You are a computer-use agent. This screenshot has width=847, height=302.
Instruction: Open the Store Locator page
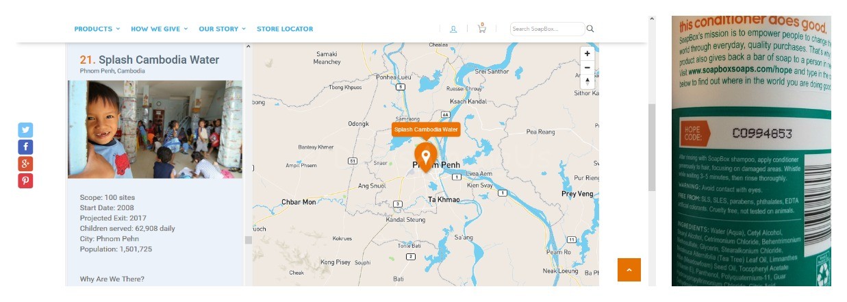coord(285,29)
